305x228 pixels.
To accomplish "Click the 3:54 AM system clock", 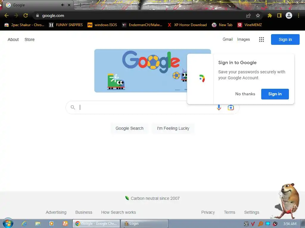I will (x=290, y=224).
